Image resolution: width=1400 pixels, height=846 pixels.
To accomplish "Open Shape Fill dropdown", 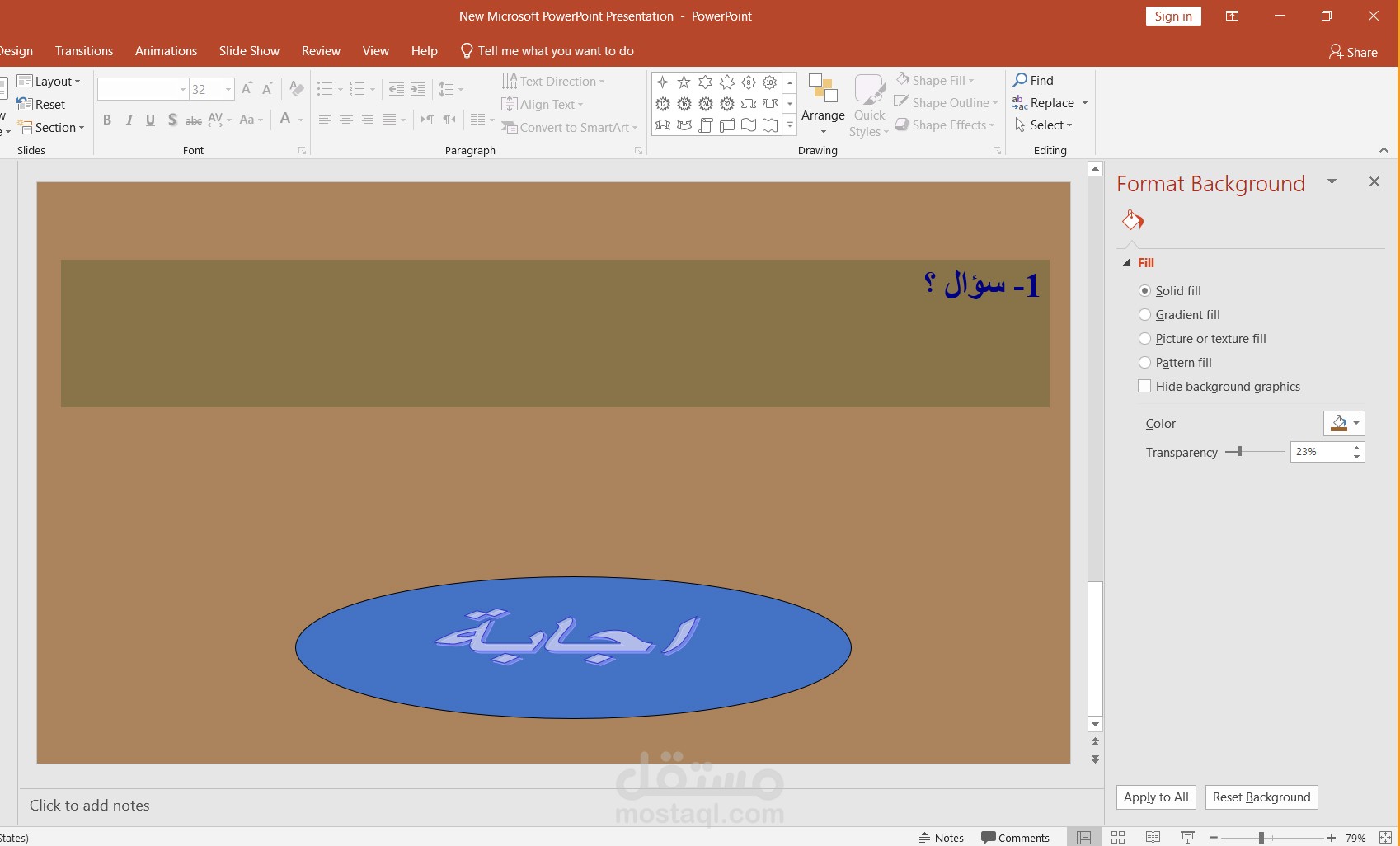I will 935,80.
